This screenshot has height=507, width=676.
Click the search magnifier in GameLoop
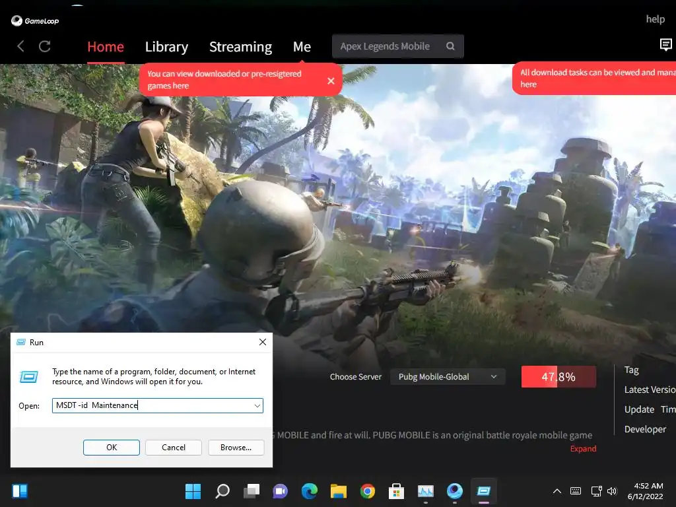(x=450, y=46)
